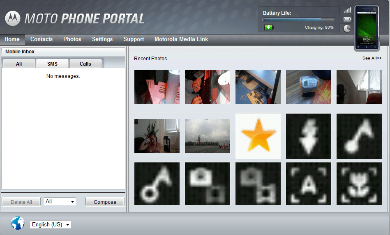390x235 pixels.
Task: Switch to the SMS inbox tab
Action: coord(52,64)
